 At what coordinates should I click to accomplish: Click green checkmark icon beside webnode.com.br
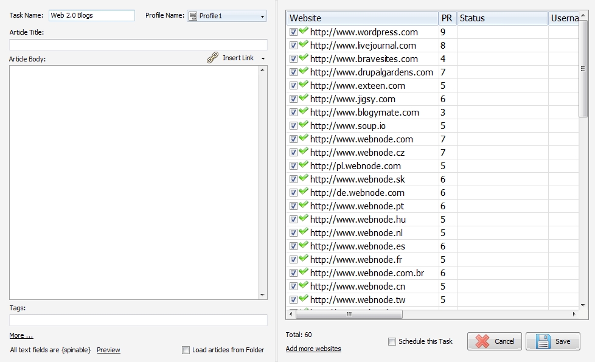point(303,271)
